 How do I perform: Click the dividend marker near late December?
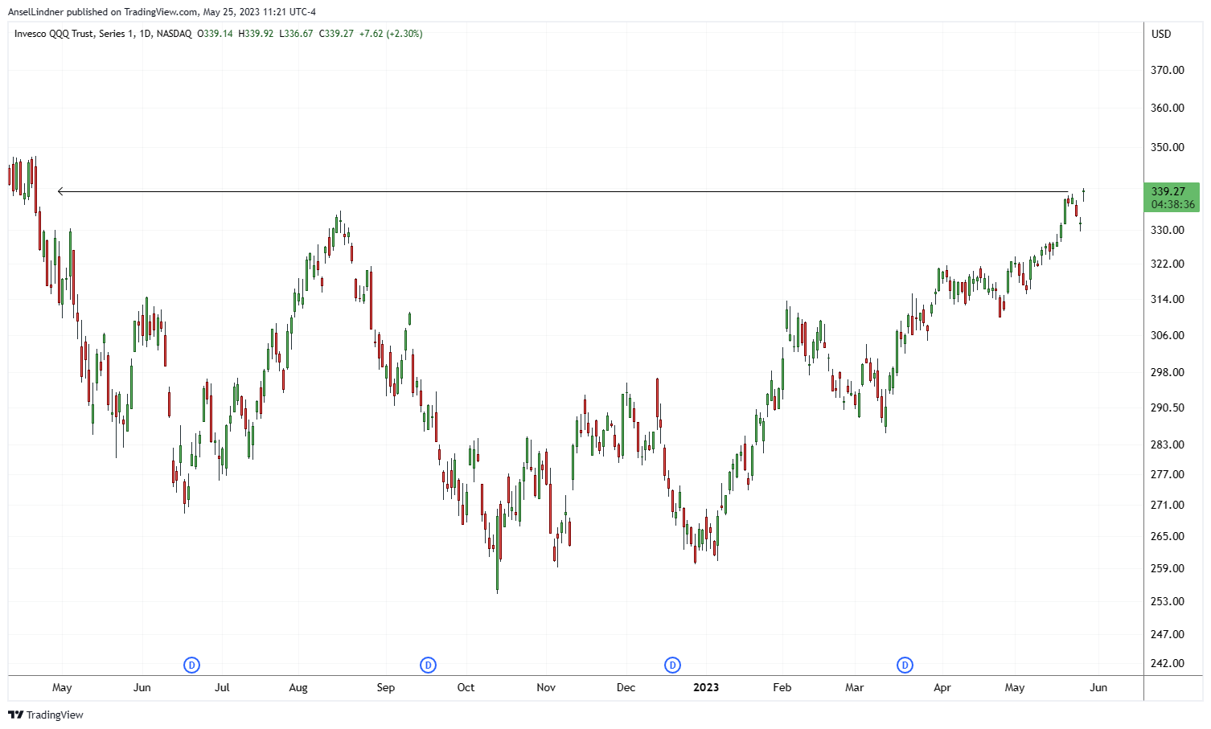tap(672, 665)
